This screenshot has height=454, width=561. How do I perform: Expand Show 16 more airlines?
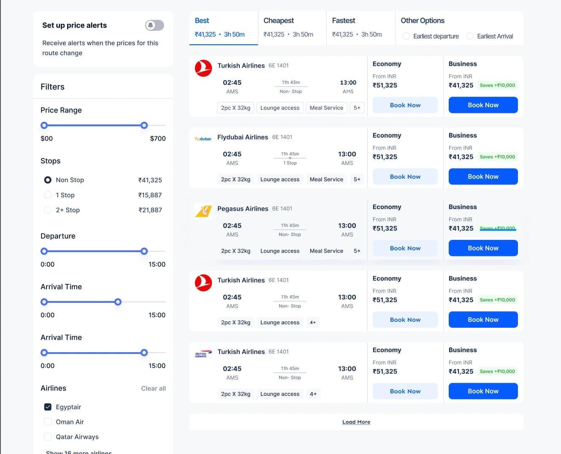79,452
